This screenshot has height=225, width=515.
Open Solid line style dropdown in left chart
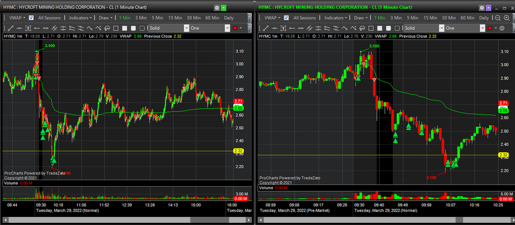pyautogui.click(x=169, y=28)
